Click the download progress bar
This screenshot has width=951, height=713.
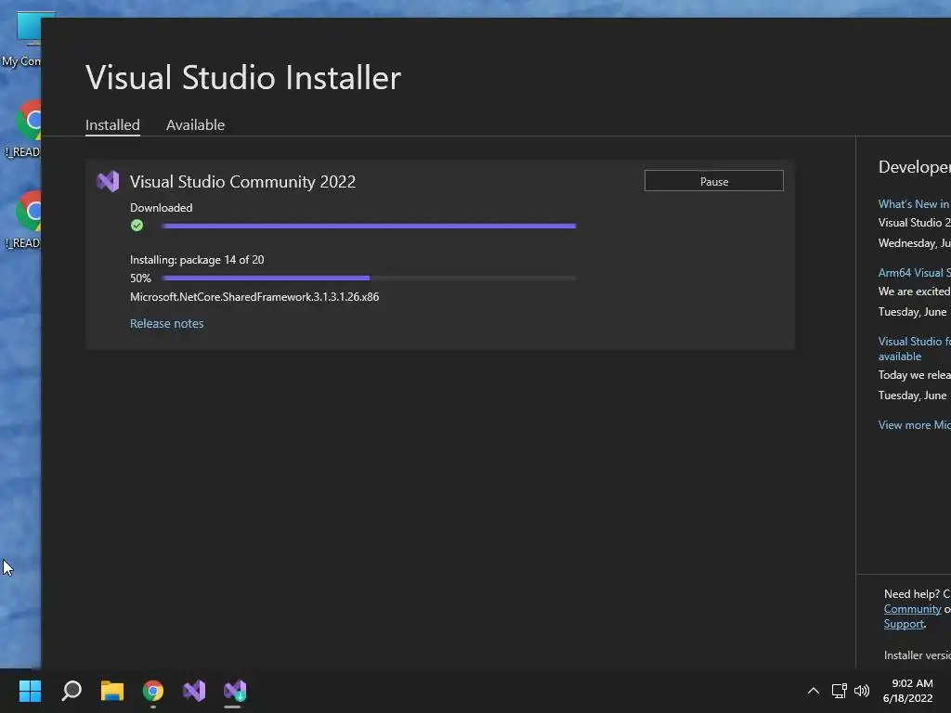pyautogui.click(x=369, y=227)
